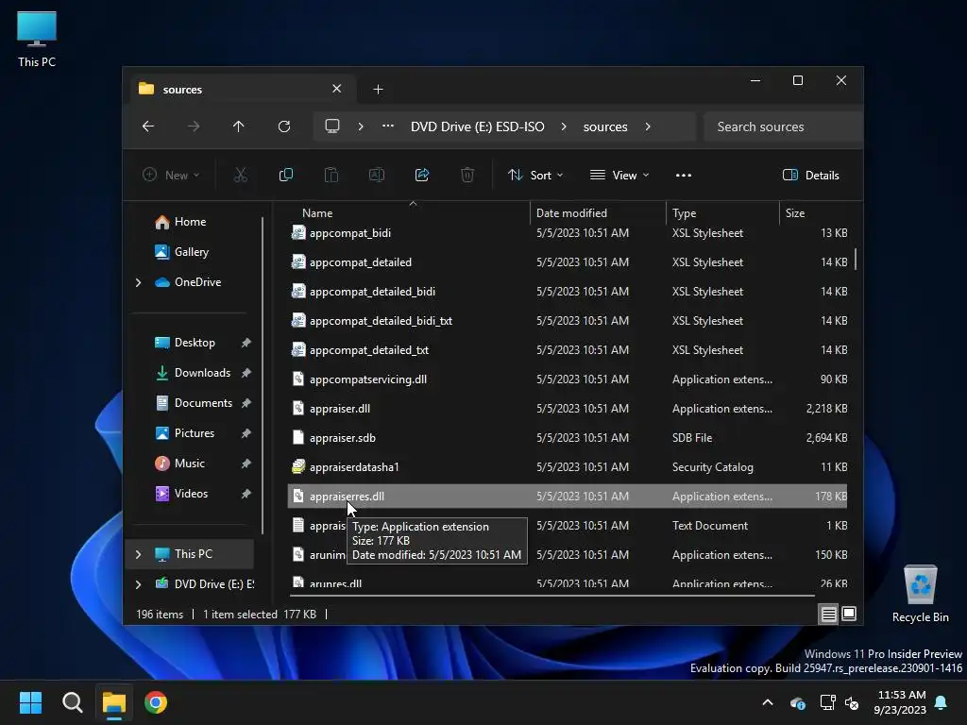
Task: Open the address bar ellipsis overflow
Action: click(x=388, y=126)
